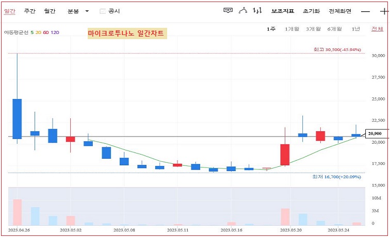Toggle the 공시 disclosure checkbox
Viewport: 390px width, 238px height.
[103, 11]
